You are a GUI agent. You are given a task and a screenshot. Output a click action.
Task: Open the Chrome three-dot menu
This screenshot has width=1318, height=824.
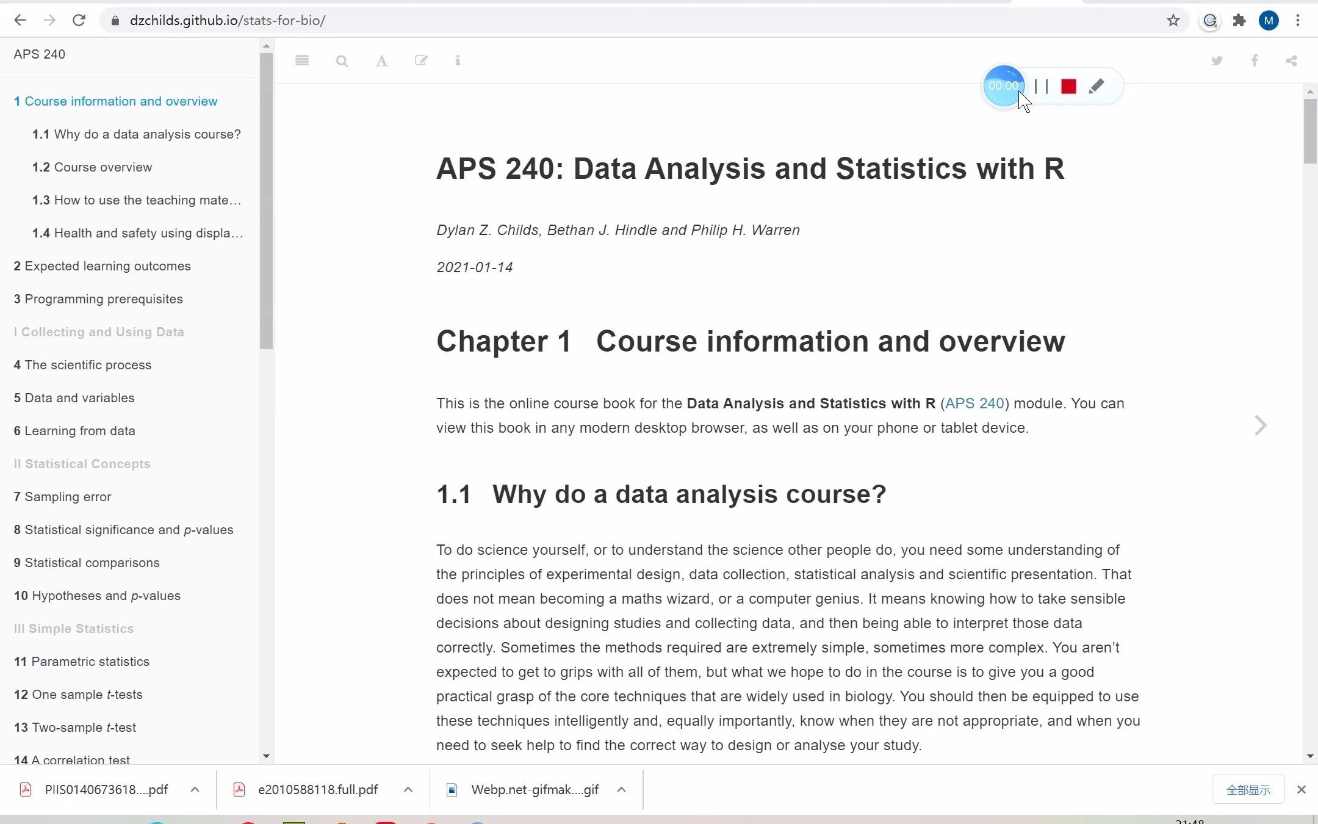tap(1298, 21)
